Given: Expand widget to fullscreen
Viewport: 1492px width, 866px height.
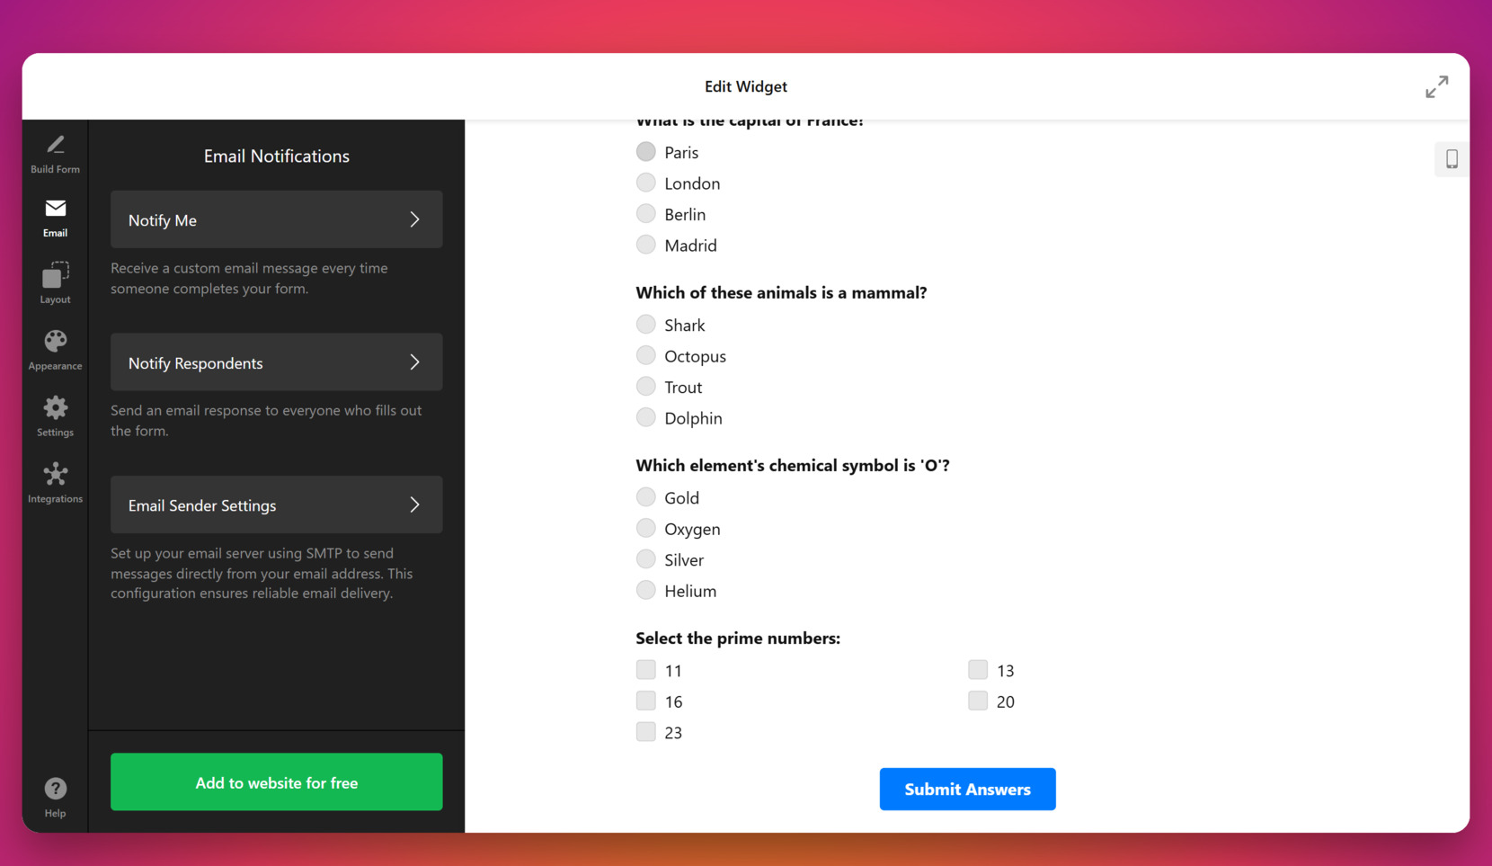Looking at the screenshot, I should 1436,86.
